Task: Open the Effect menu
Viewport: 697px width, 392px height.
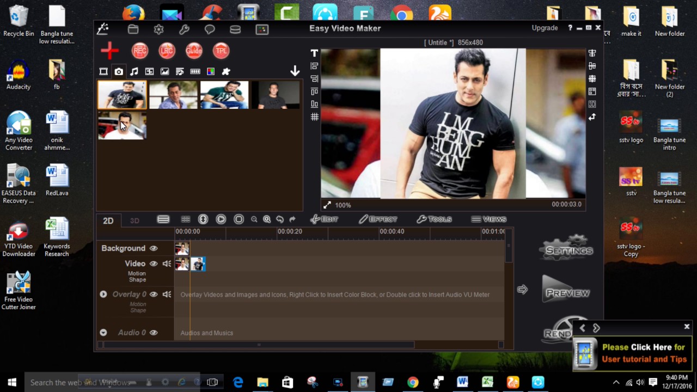Action: (x=378, y=219)
